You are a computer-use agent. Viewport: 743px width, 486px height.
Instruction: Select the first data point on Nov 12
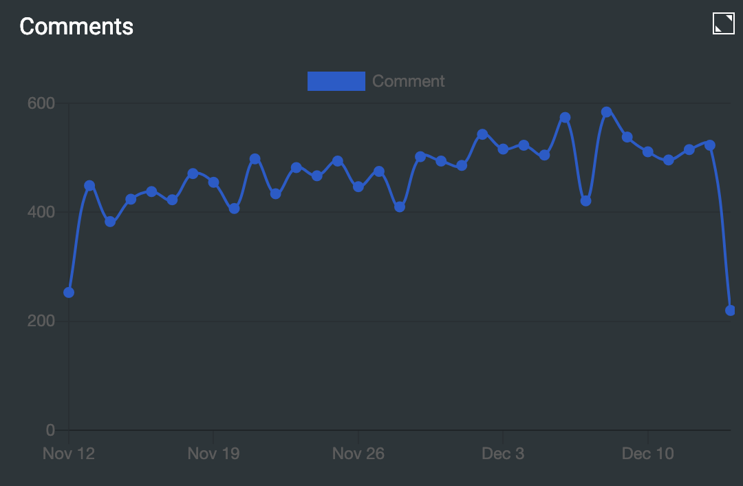[69, 293]
